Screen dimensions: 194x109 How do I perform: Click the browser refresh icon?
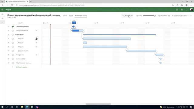click(12, 5)
